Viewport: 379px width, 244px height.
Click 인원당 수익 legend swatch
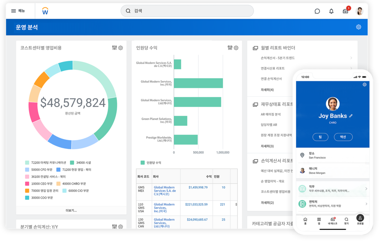[x=143, y=163]
